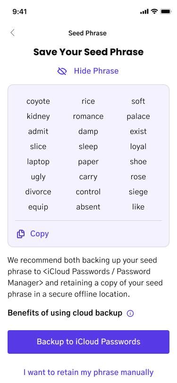Screen dimensions: 177x383
Task: Copy the seed phrase via Copy text
Action: 40,234
